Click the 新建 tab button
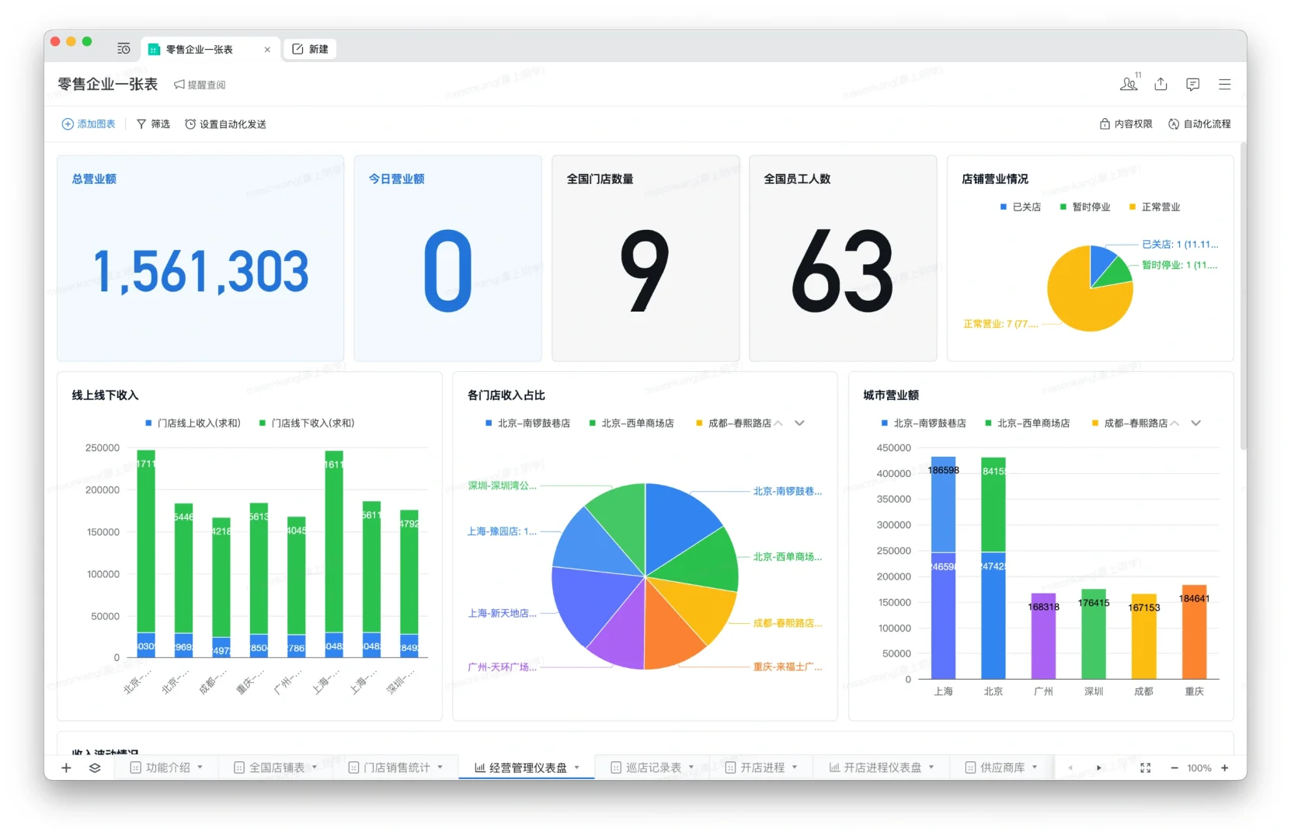1291x839 pixels. 310,49
